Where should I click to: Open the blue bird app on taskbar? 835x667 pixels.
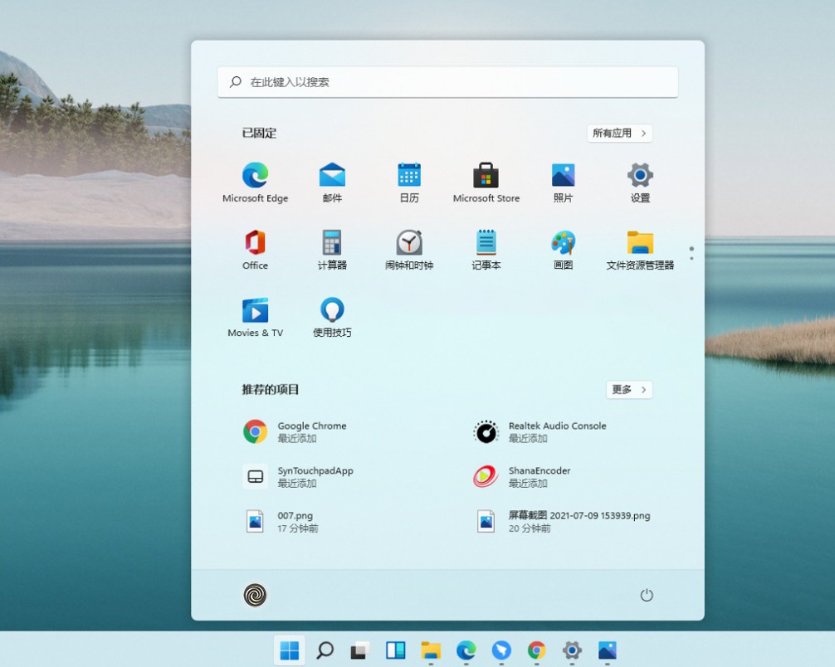[x=501, y=650]
